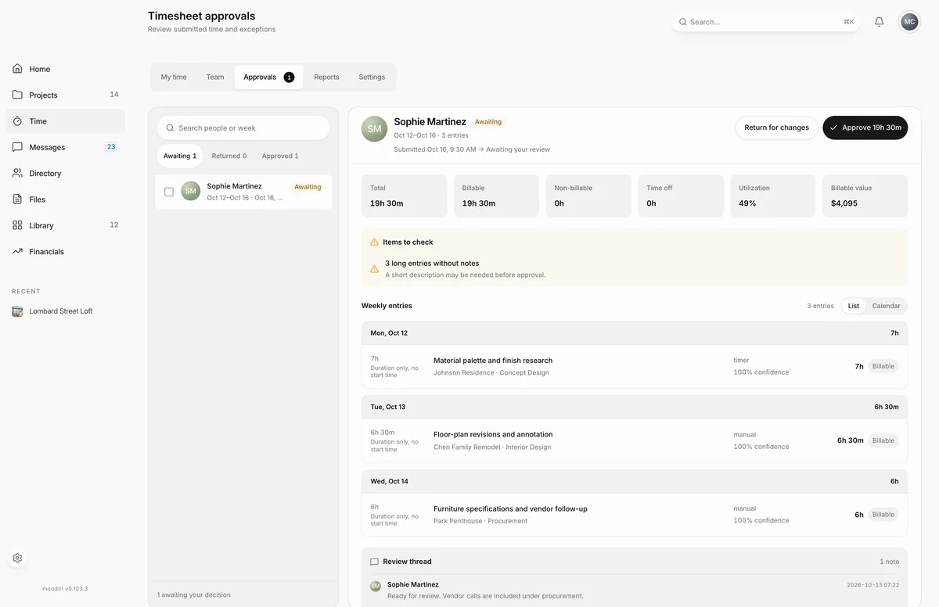Click the Items to check warning icon
This screenshot has height=607, width=939.
[374, 242]
